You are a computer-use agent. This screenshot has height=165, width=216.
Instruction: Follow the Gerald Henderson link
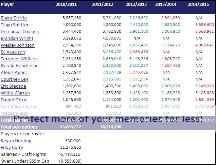[x=20, y=65]
